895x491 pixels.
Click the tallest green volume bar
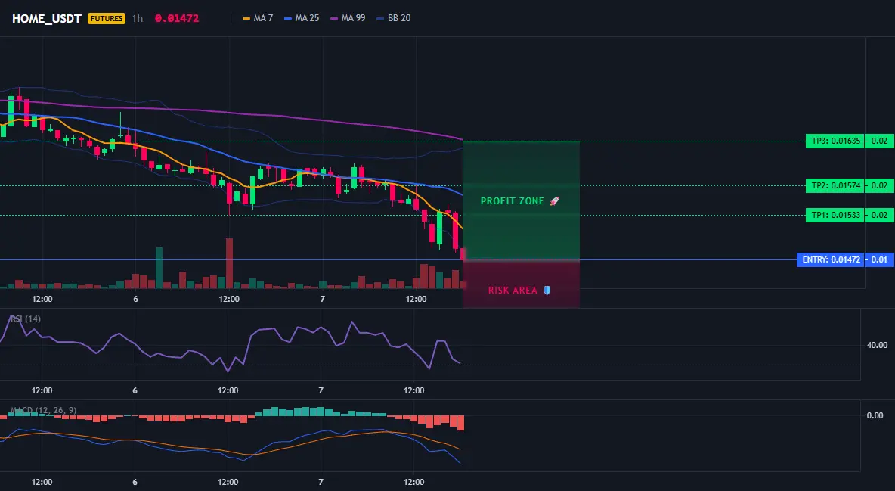(159, 268)
